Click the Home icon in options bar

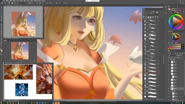pyautogui.click(x=2, y=3)
